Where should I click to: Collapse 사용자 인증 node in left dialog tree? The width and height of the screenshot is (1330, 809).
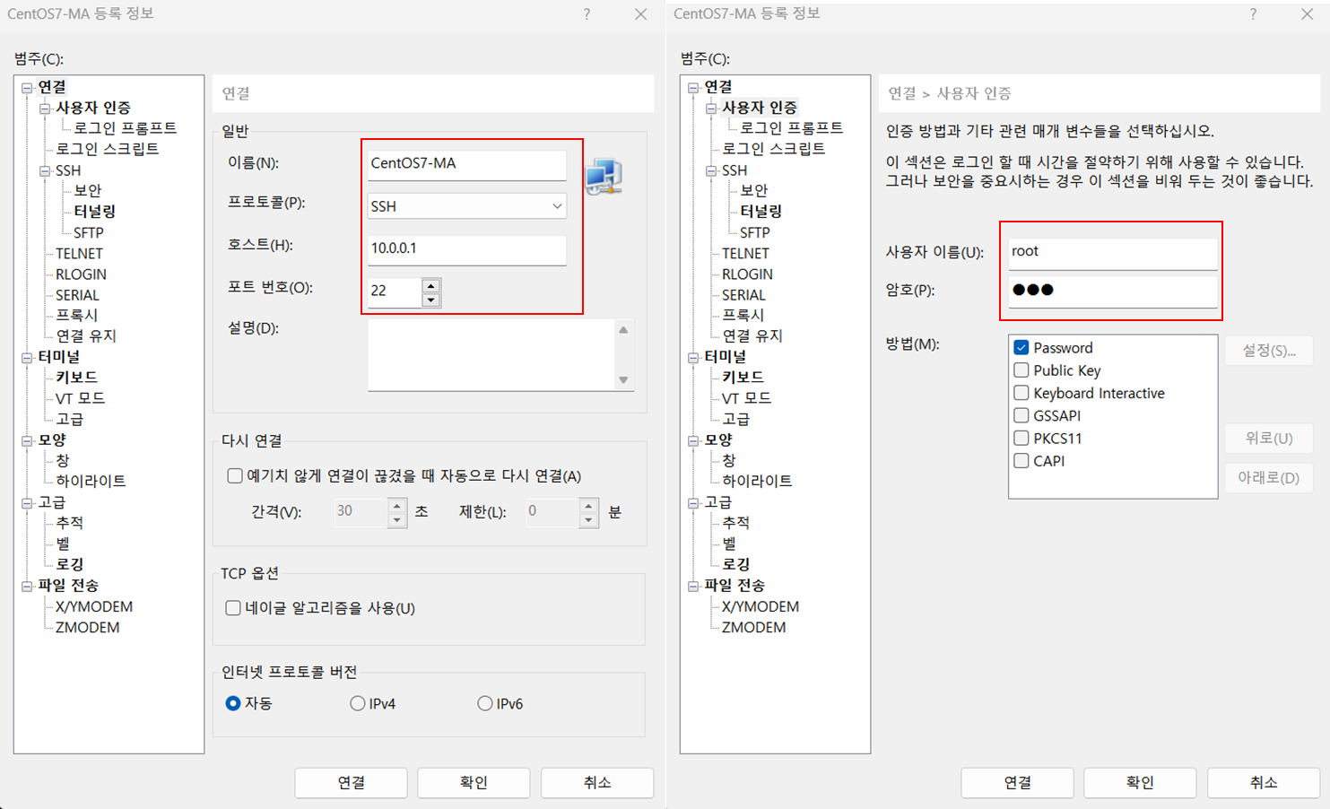coord(45,109)
